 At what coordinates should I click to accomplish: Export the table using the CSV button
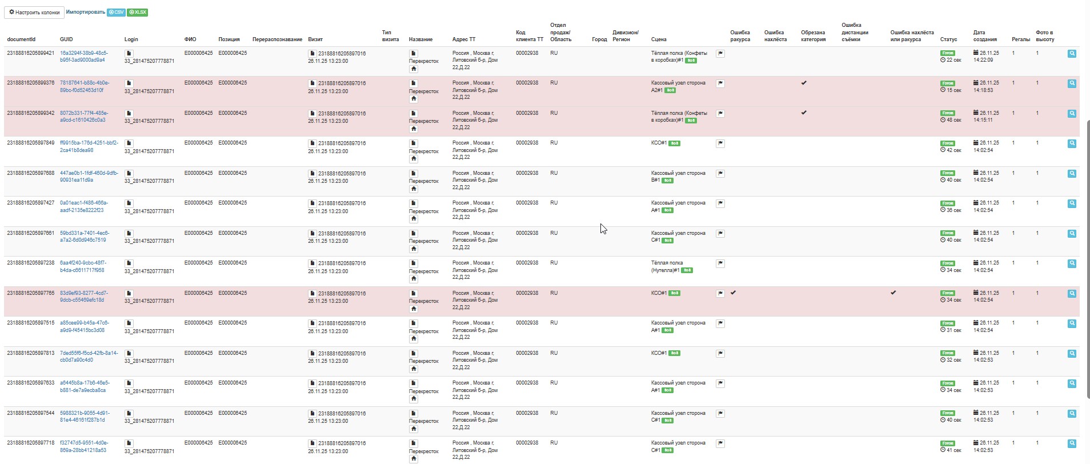117,12
